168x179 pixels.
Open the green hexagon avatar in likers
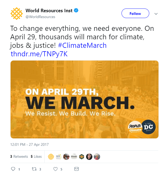[82, 156]
